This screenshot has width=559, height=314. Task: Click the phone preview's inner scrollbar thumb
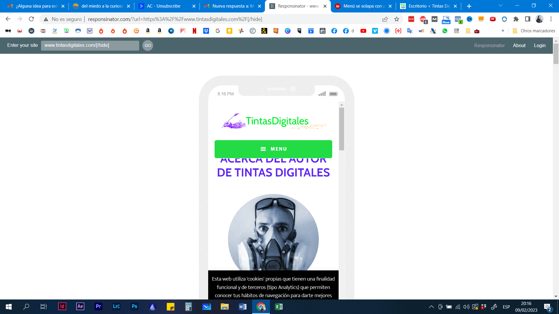(x=342, y=129)
